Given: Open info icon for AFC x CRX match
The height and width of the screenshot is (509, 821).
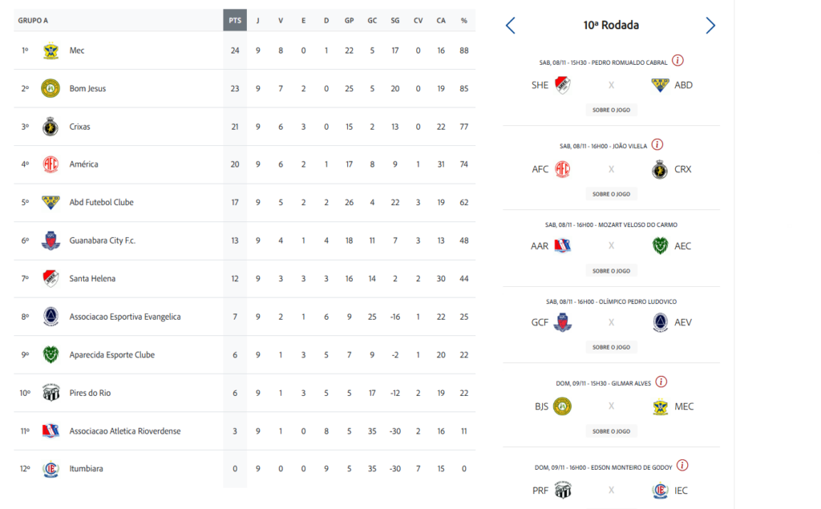Looking at the screenshot, I should click(x=657, y=145).
